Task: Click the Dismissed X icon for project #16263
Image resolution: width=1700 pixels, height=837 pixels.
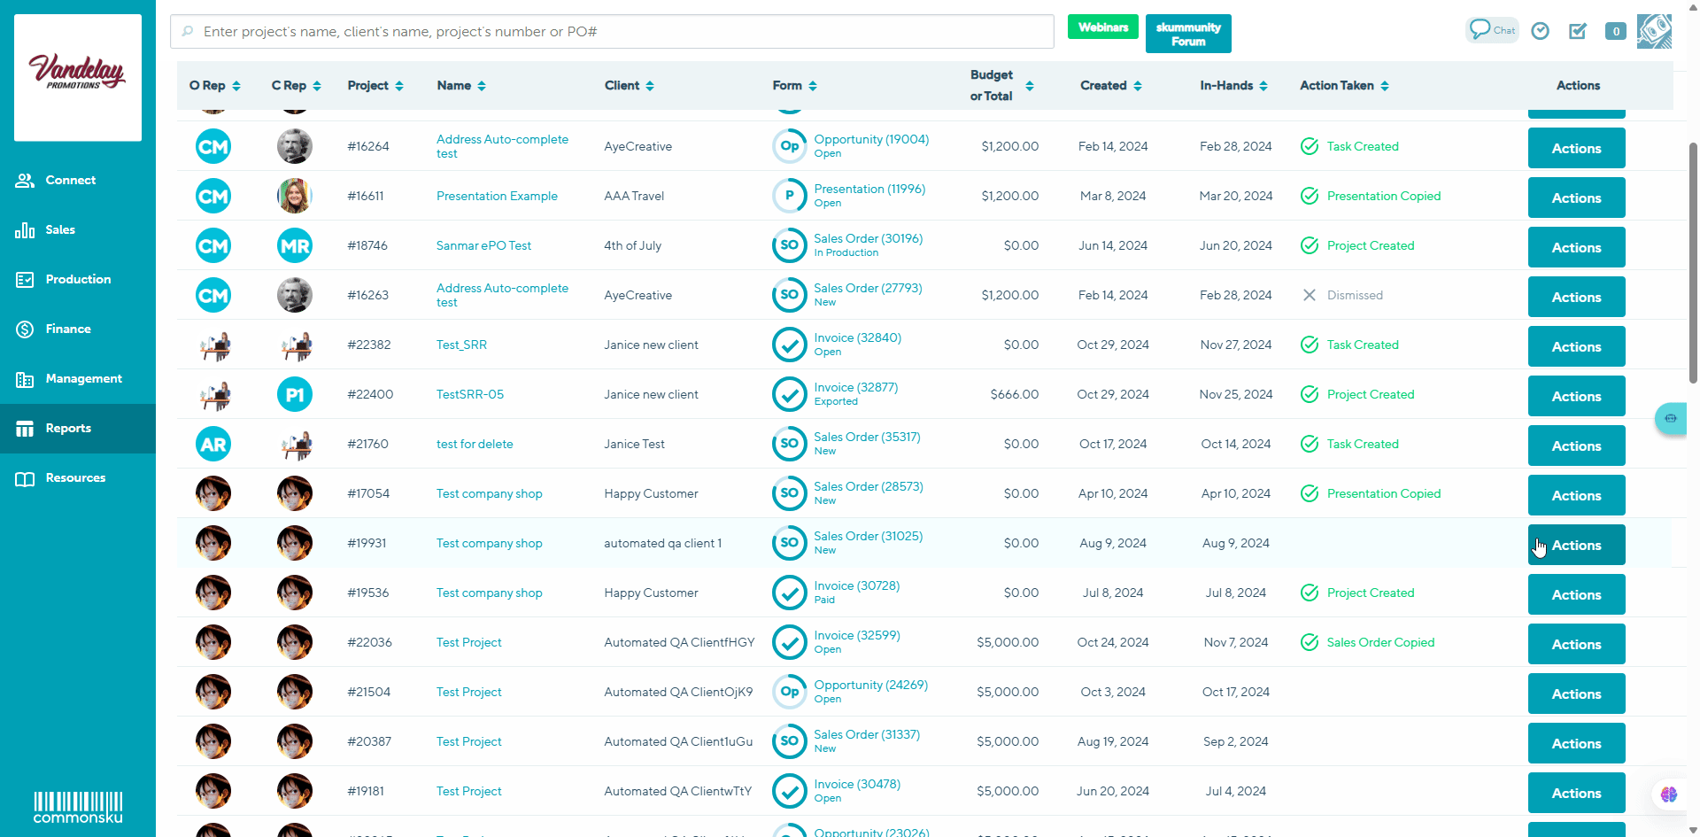Action: click(1310, 295)
